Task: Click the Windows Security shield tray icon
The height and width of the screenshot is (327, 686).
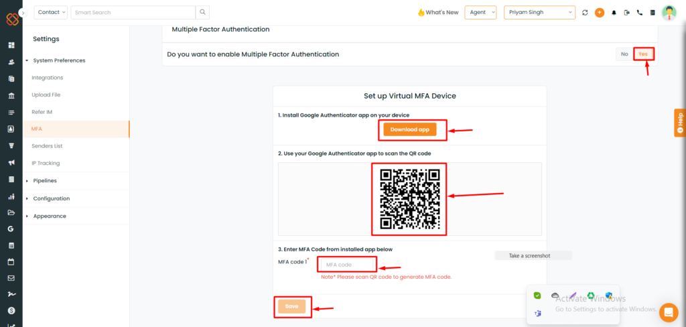Action: click(x=608, y=296)
